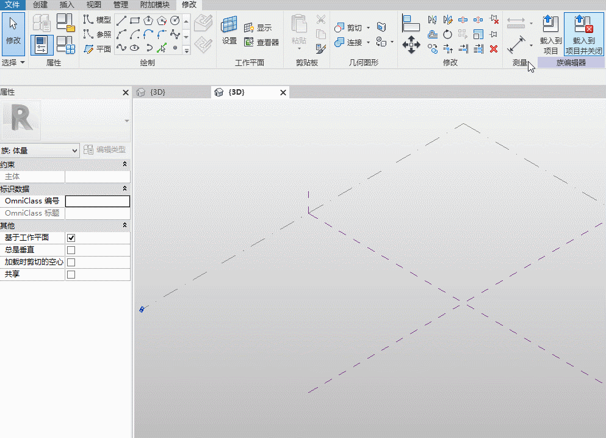Click the 显示 work plane button
This screenshot has width=606, height=438.
click(258, 28)
